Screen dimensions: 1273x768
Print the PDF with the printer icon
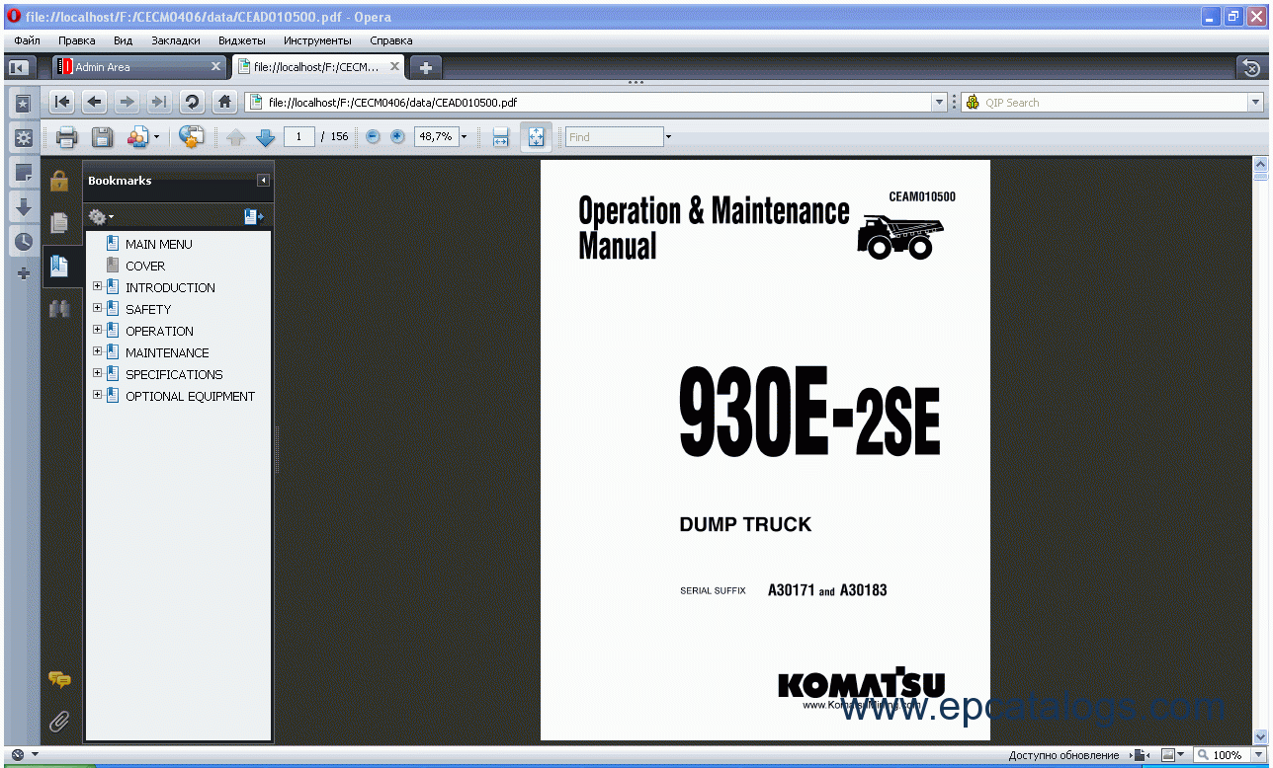[66, 137]
